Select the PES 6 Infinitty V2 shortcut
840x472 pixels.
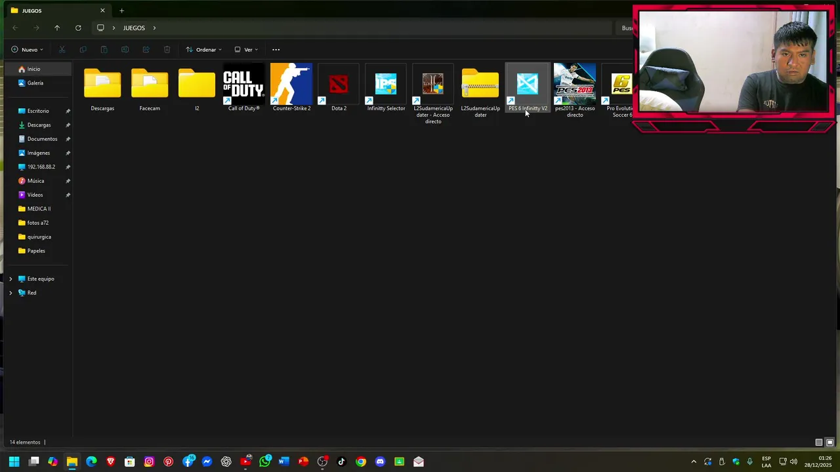[528, 88]
